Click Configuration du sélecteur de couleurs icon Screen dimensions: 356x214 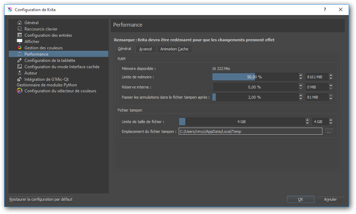click(20, 91)
